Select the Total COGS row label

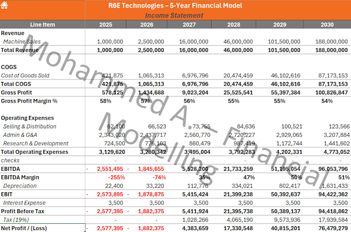(x=16, y=84)
